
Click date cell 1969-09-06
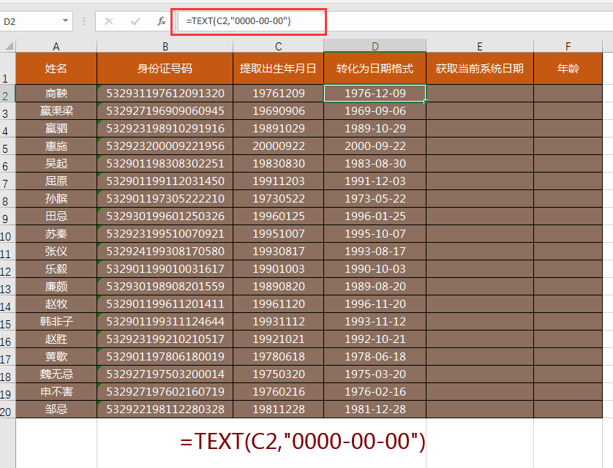tap(375, 111)
